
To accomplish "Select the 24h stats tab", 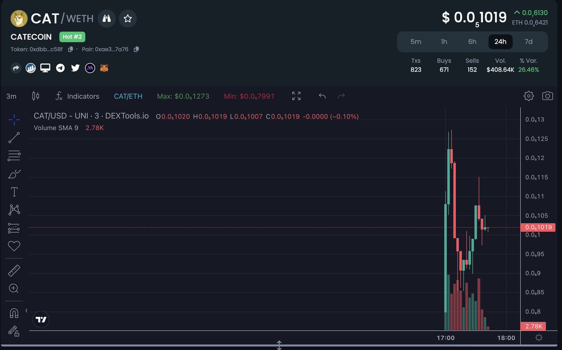I will pos(501,42).
